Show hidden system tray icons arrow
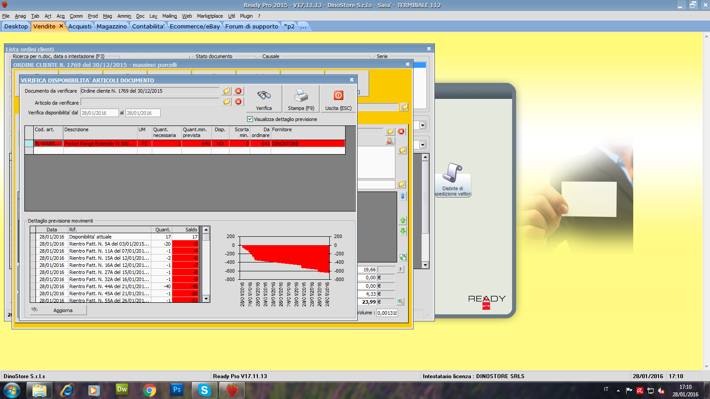710x399 pixels. pyautogui.click(x=618, y=391)
